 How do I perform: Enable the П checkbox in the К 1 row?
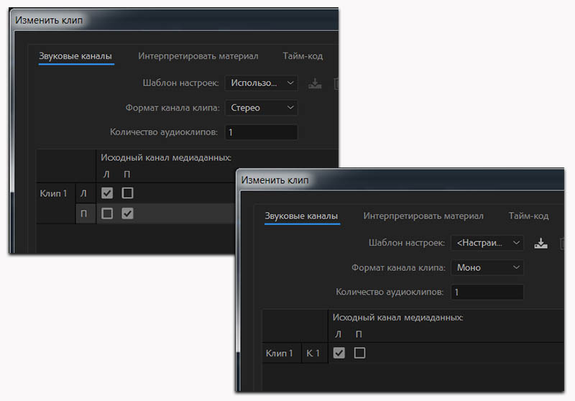(360, 353)
